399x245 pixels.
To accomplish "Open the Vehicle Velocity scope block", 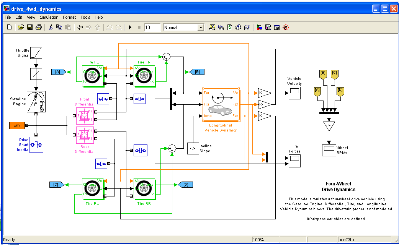I will [x=294, y=93].
